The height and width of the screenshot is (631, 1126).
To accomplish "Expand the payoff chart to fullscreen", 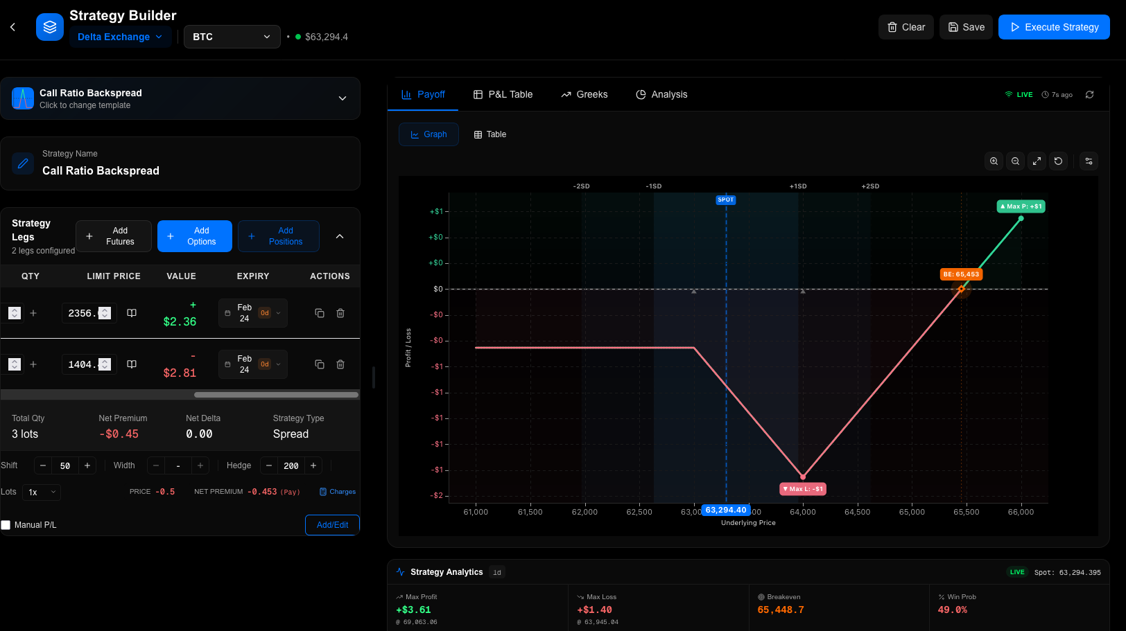I will [1037, 161].
